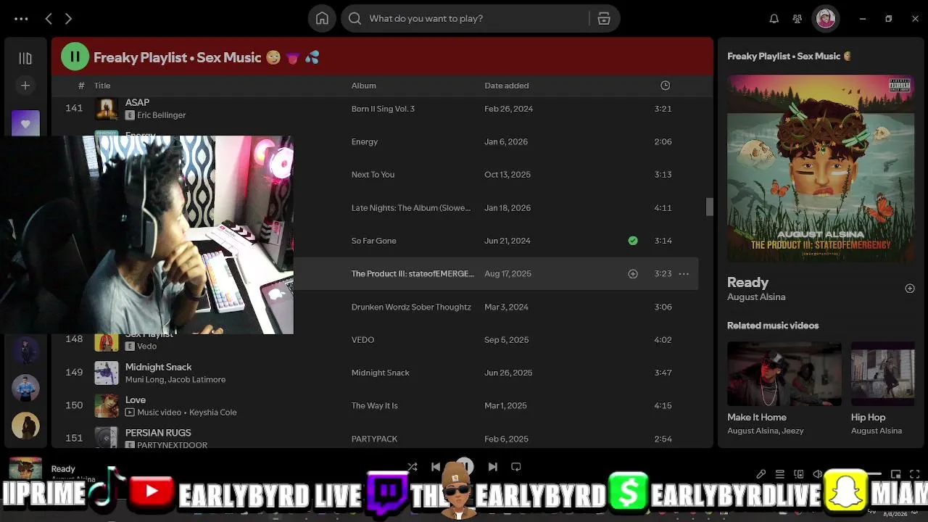928x522 pixels.
Task: Open Drunken Wordz Sober Thoughtz album
Action: coord(411,307)
